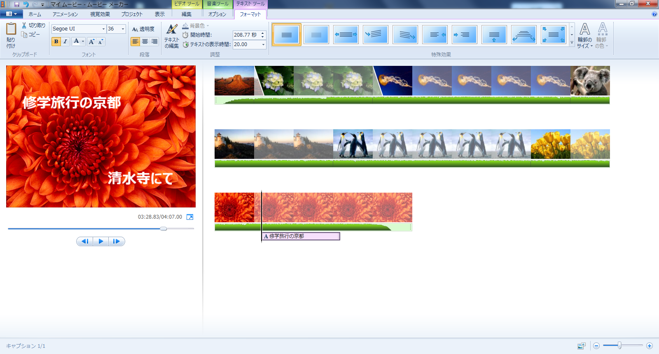The image size is (659, 354).
Task: Open the 視覚効果 ribbon tab
Action: pyautogui.click(x=100, y=14)
